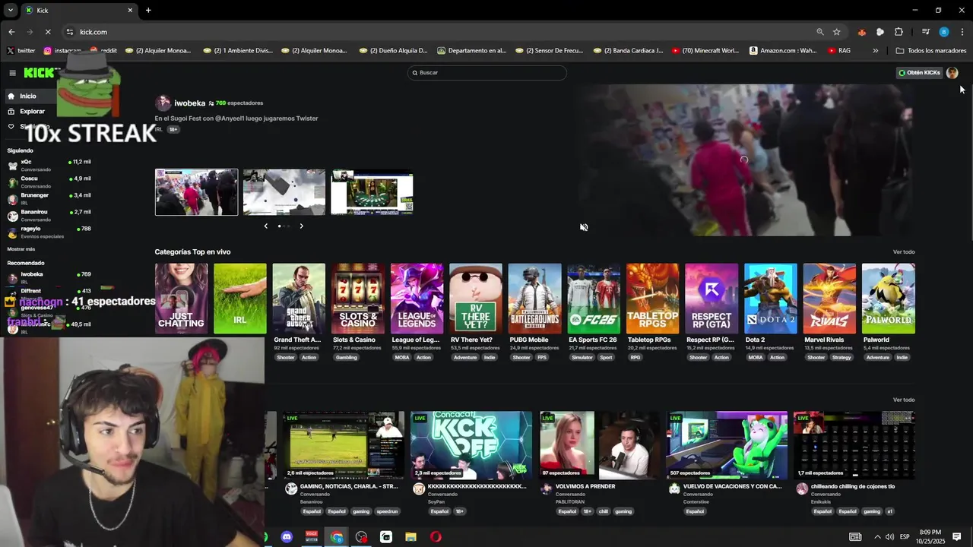Open Just Chatting category
Viewport: 973px width, 547px height.
point(181,299)
